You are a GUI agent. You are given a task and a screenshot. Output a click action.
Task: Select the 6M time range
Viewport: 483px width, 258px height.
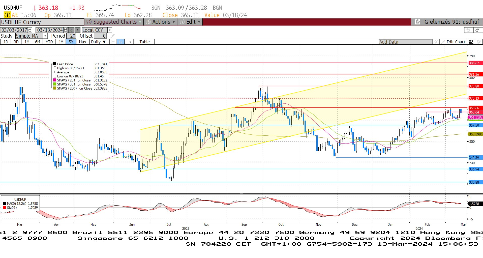tap(37, 42)
